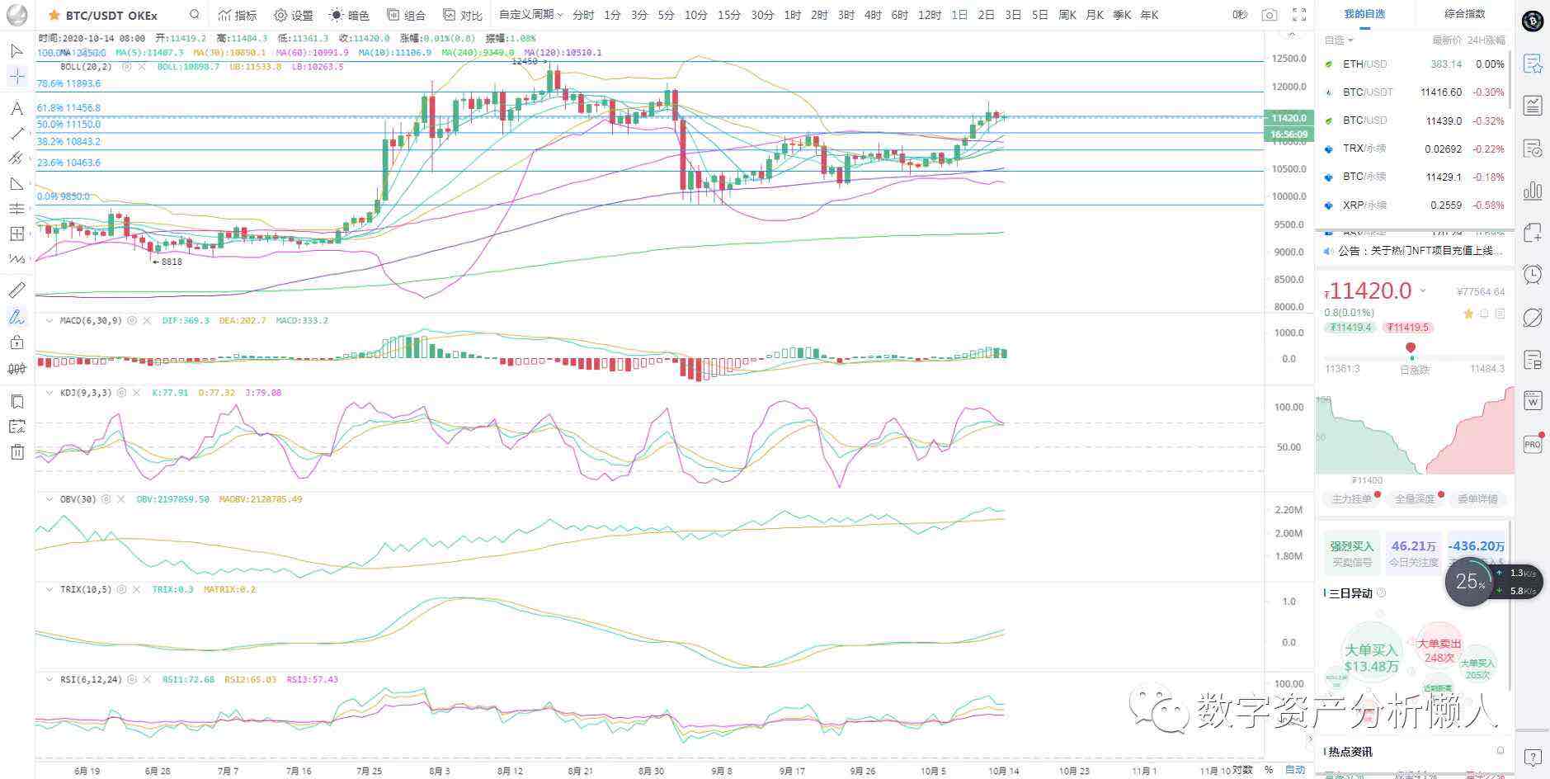This screenshot has width=1550, height=779.
Task: Take a chart screenshot with camera icon
Action: pyautogui.click(x=1270, y=15)
